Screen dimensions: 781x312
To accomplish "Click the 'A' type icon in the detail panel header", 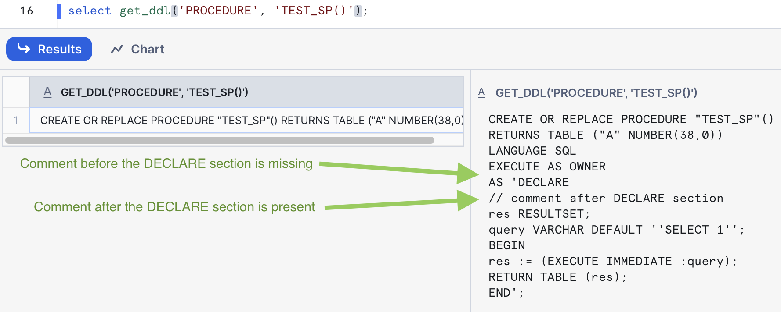I will [x=481, y=93].
